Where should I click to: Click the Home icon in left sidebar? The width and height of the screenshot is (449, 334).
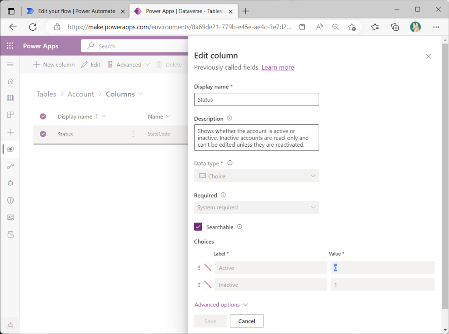(x=11, y=81)
